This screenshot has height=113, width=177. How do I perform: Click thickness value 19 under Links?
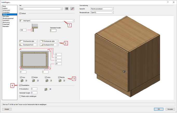click(x=51, y=81)
